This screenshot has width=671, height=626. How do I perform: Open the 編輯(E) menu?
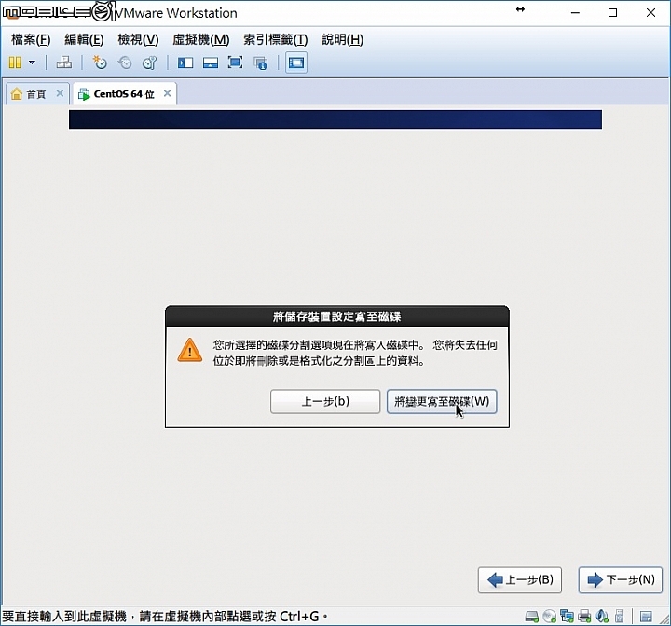click(x=84, y=39)
